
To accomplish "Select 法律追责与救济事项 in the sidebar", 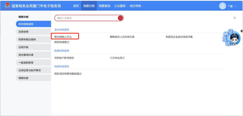I will 34,70.
